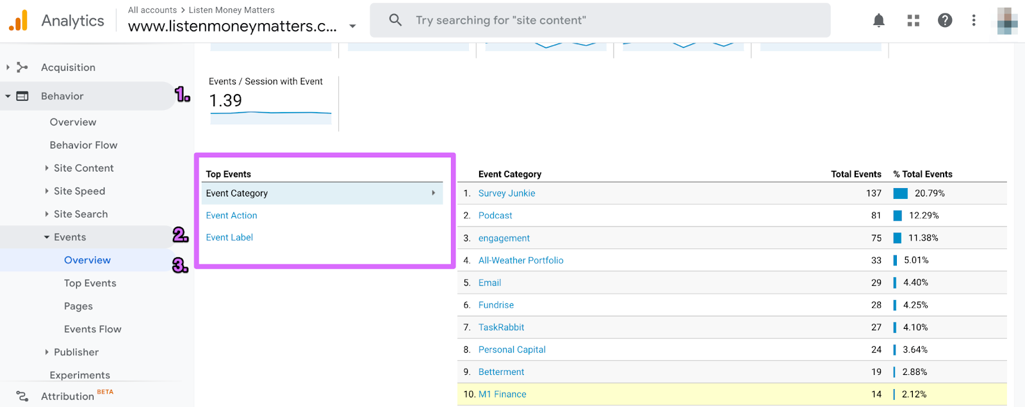
Task: Click the user account avatar
Action: pyautogui.click(x=1007, y=20)
